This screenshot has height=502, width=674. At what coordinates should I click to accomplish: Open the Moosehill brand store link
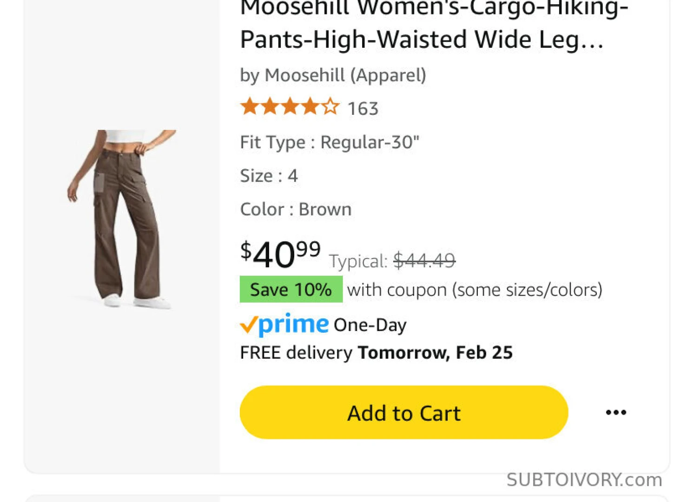pos(333,74)
